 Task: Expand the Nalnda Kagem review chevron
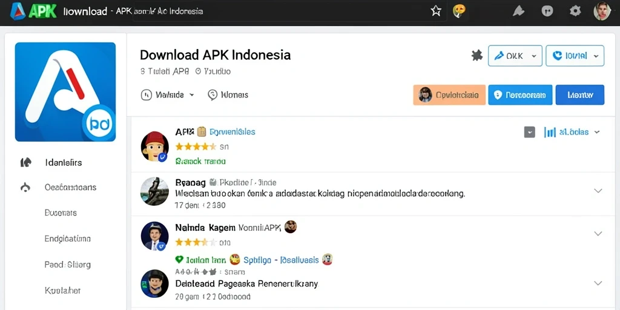pos(598,234)
